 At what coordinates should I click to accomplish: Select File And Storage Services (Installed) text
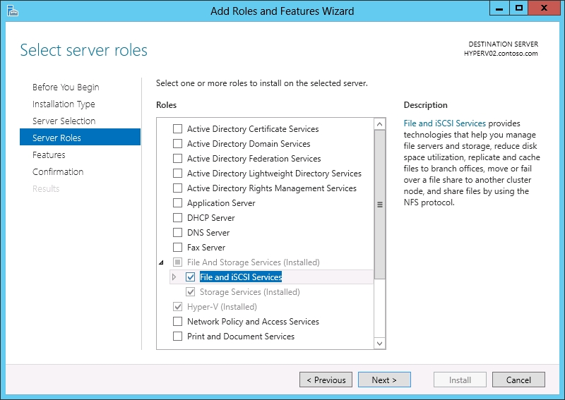click(253, 262)
